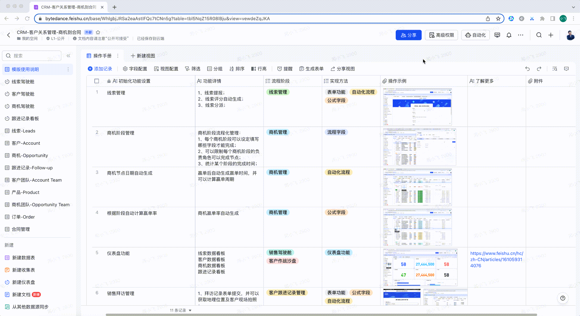Star this CRM document as favorite

click(x=98, y=32)
